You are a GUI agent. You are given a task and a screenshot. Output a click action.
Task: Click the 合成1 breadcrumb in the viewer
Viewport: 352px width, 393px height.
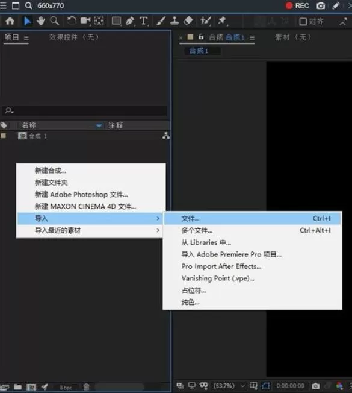[199, 51]
